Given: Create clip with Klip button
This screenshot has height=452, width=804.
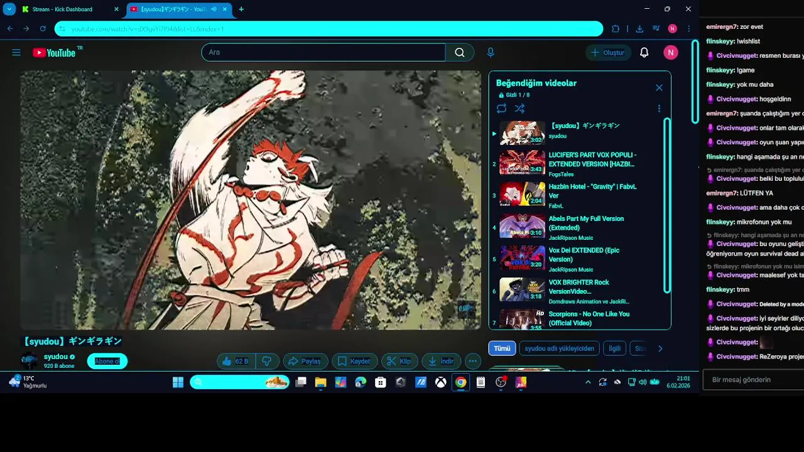Looking at the screenshot, I should click(x=399, y=361).
